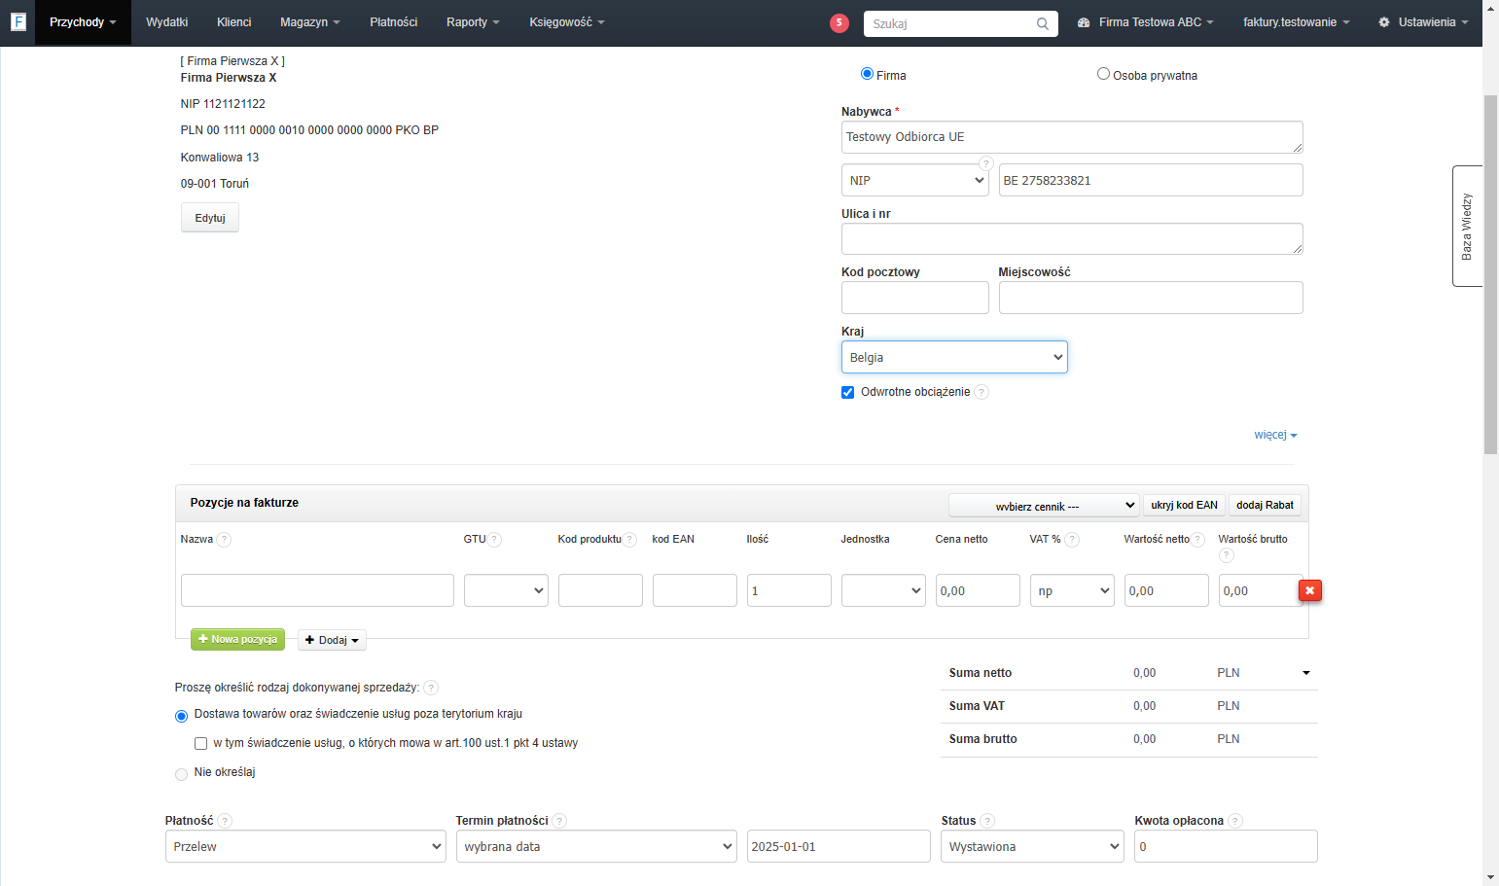Screen dimensions: 1499x886
Task: Open the Płatność dropdown showing Przelew
Action: coord(305,846)
